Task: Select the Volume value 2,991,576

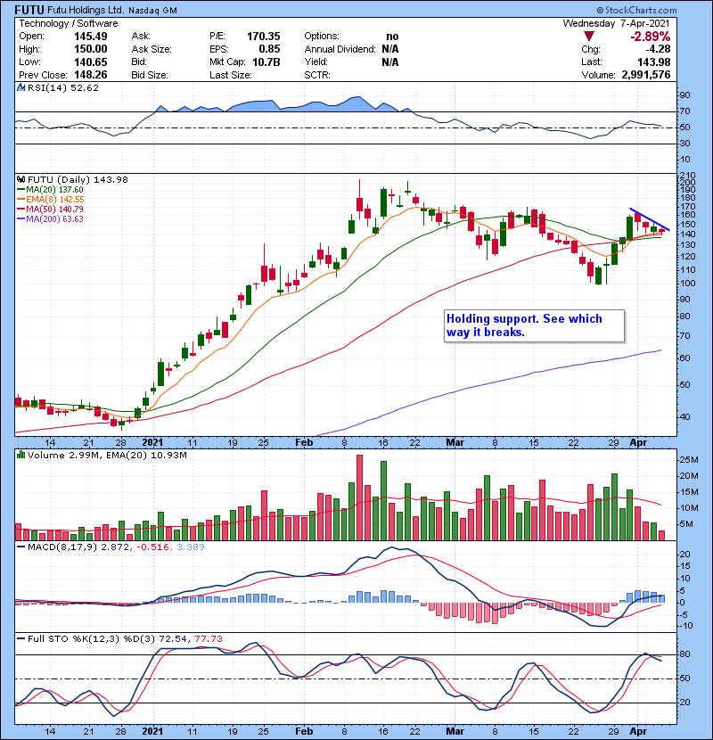Action: pyautogui.click(x=646, y=75)
